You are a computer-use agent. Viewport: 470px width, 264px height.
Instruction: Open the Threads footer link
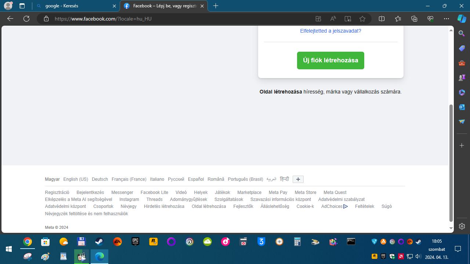[154, 199]
